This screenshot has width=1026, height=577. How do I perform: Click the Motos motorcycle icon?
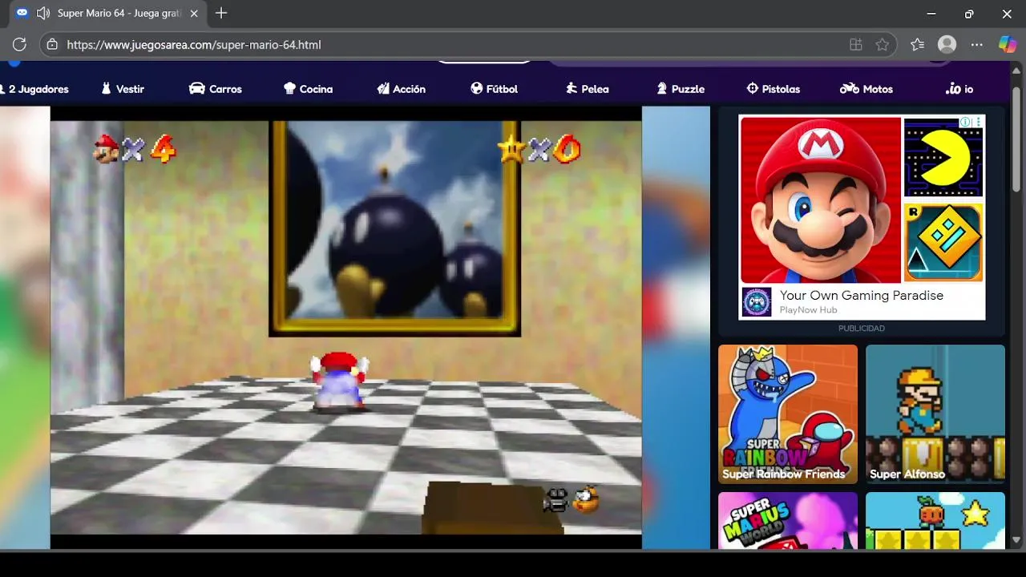click(849, 88)
